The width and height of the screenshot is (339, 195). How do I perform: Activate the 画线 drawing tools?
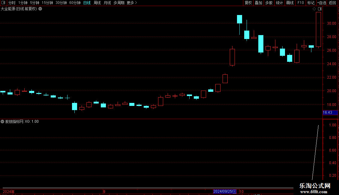pos(290,3)
